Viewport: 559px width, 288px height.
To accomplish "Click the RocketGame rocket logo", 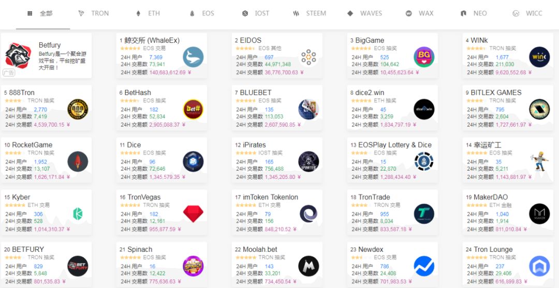I will 78,162.
